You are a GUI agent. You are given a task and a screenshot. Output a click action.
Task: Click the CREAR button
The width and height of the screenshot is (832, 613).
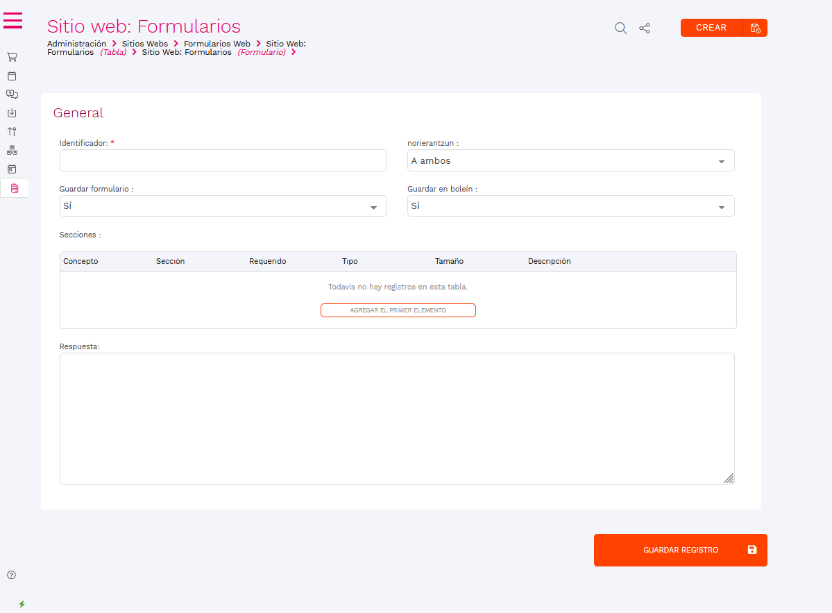[711, 28]
